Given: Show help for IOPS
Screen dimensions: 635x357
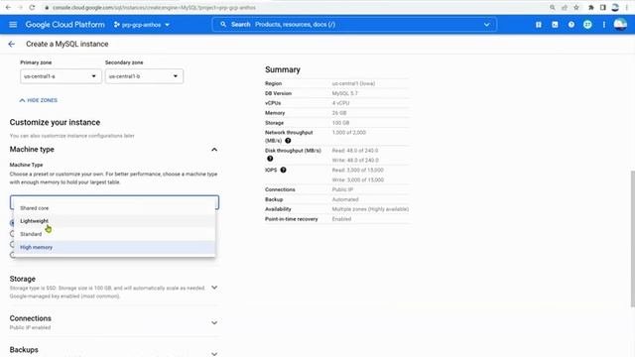Looking at the screenshot, I should (x=283, y=170).
